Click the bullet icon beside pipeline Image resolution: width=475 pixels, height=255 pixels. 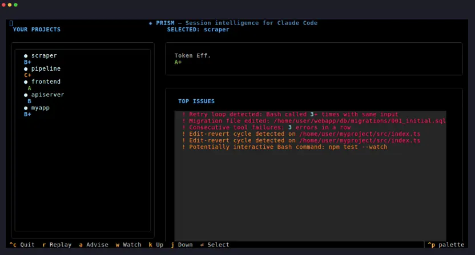[26, 69]
